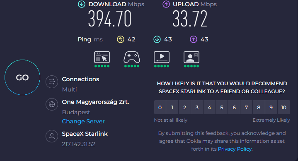Click the video streaming rating icon
Image resolution: width=298 pixels, height=161 pixels.
(x=162, y=57)
